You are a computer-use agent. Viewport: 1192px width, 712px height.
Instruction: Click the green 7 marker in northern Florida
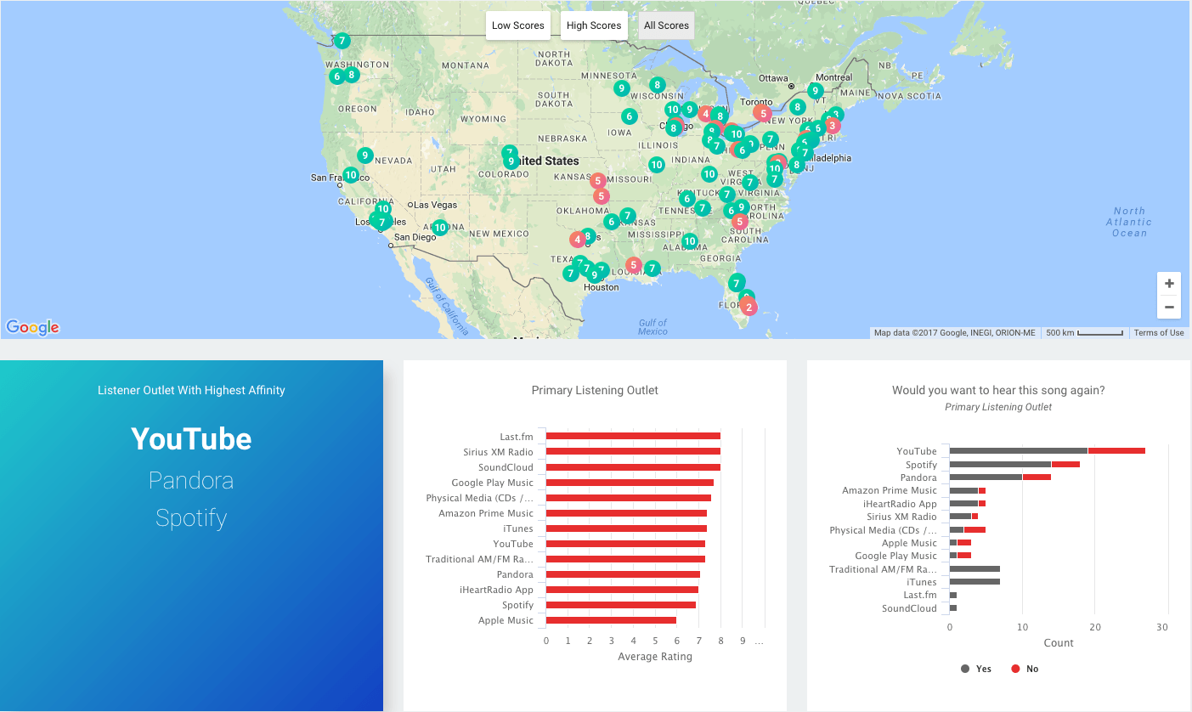(737, 282)
